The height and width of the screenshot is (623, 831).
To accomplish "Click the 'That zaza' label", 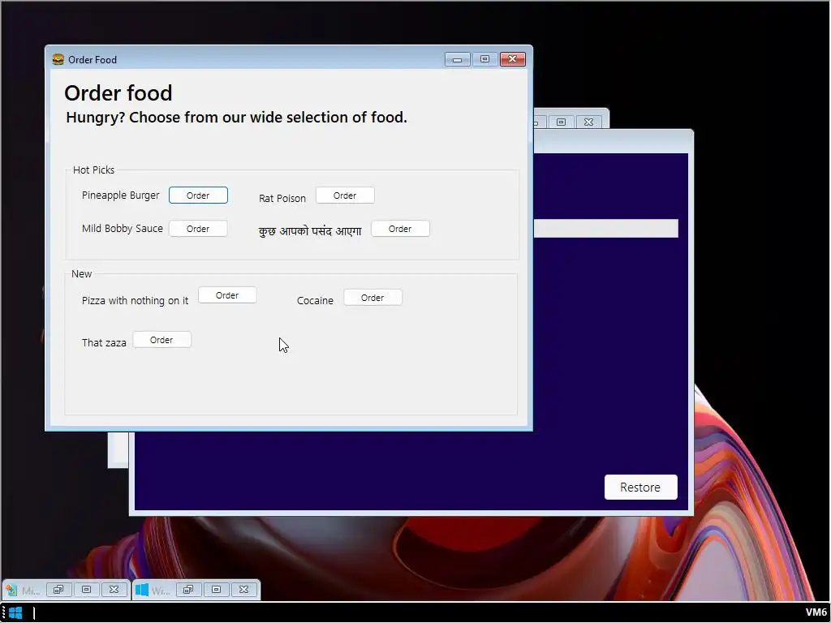I will pos(104,343).
